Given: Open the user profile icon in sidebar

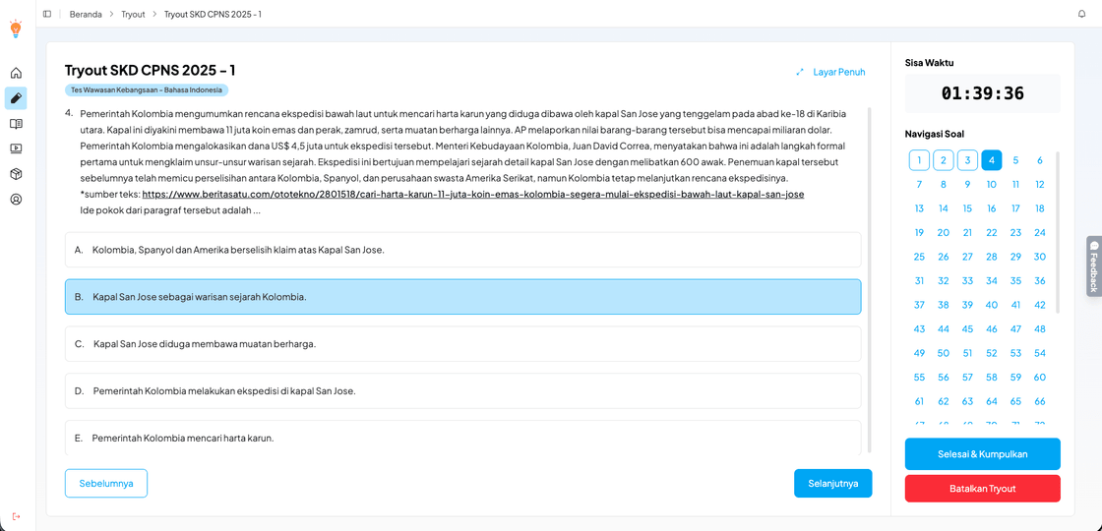Looking at the screenshot, I should point(16,200).
